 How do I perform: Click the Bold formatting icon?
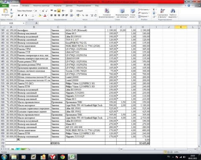(19, 15)
